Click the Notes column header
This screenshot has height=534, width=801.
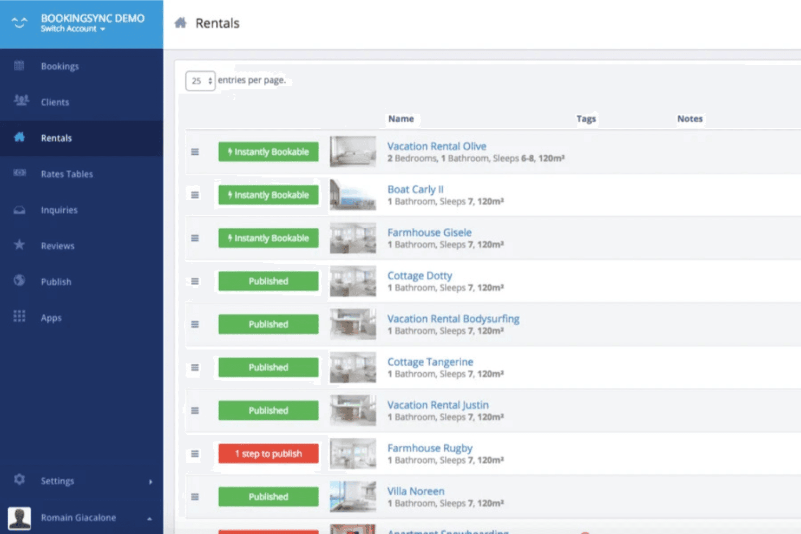tap(690, 118)
